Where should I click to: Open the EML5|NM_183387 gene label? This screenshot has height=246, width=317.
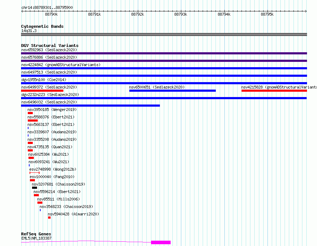coord(36,238)
